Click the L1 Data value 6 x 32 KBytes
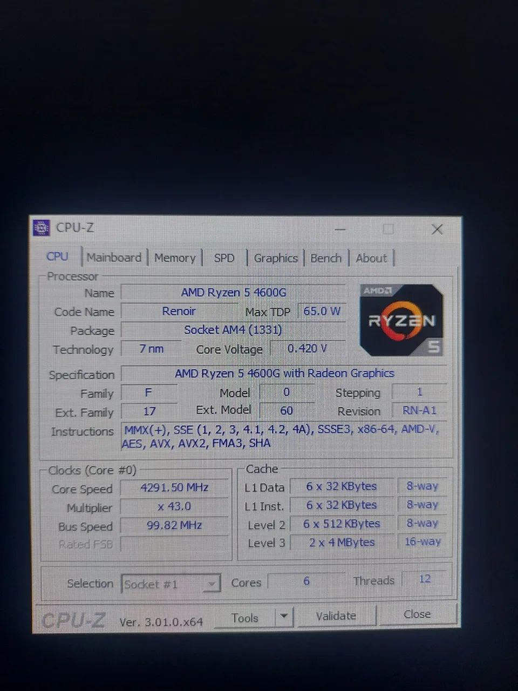The image size is (518, 691). [x=341, y=486]
